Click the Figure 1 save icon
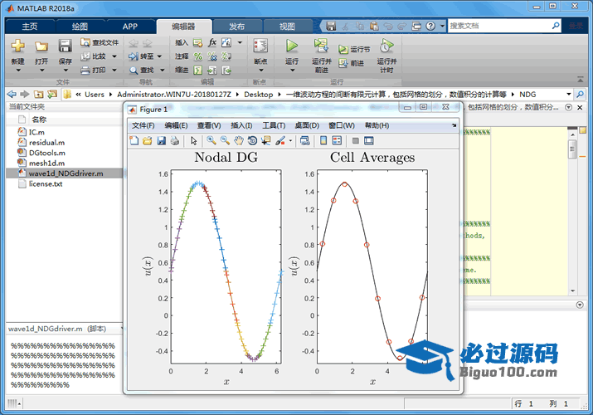The image size is (593, 415). pyautogui.click(x=162, y=141)
